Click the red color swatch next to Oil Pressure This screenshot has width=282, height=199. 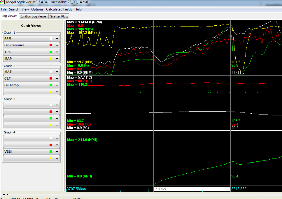coord(51,45)
